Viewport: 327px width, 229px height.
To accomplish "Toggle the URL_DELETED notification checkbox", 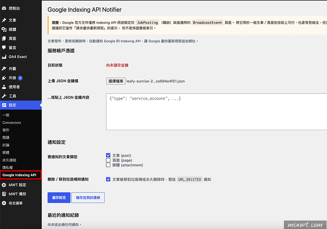I will tap(108, 179).
